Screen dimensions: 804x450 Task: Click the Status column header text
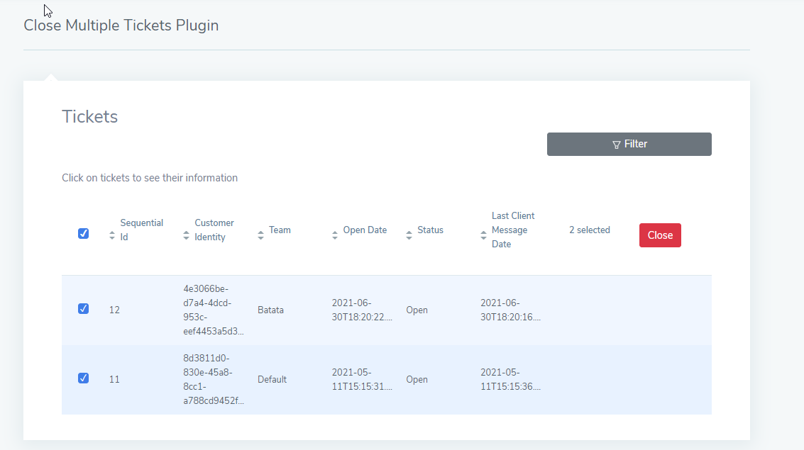430,230
